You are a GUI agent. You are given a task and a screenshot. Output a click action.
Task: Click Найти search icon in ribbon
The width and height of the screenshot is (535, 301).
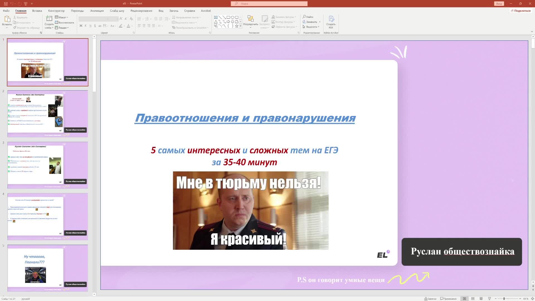308,17
